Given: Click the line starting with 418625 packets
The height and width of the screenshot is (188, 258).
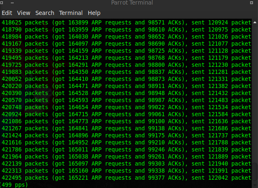Looking at the screenshot, I should pyautogui.click(x=127, y=22).
